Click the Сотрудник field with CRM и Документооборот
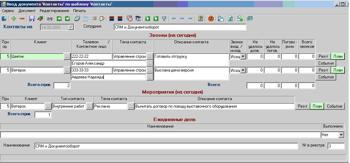 coord(180,27)
